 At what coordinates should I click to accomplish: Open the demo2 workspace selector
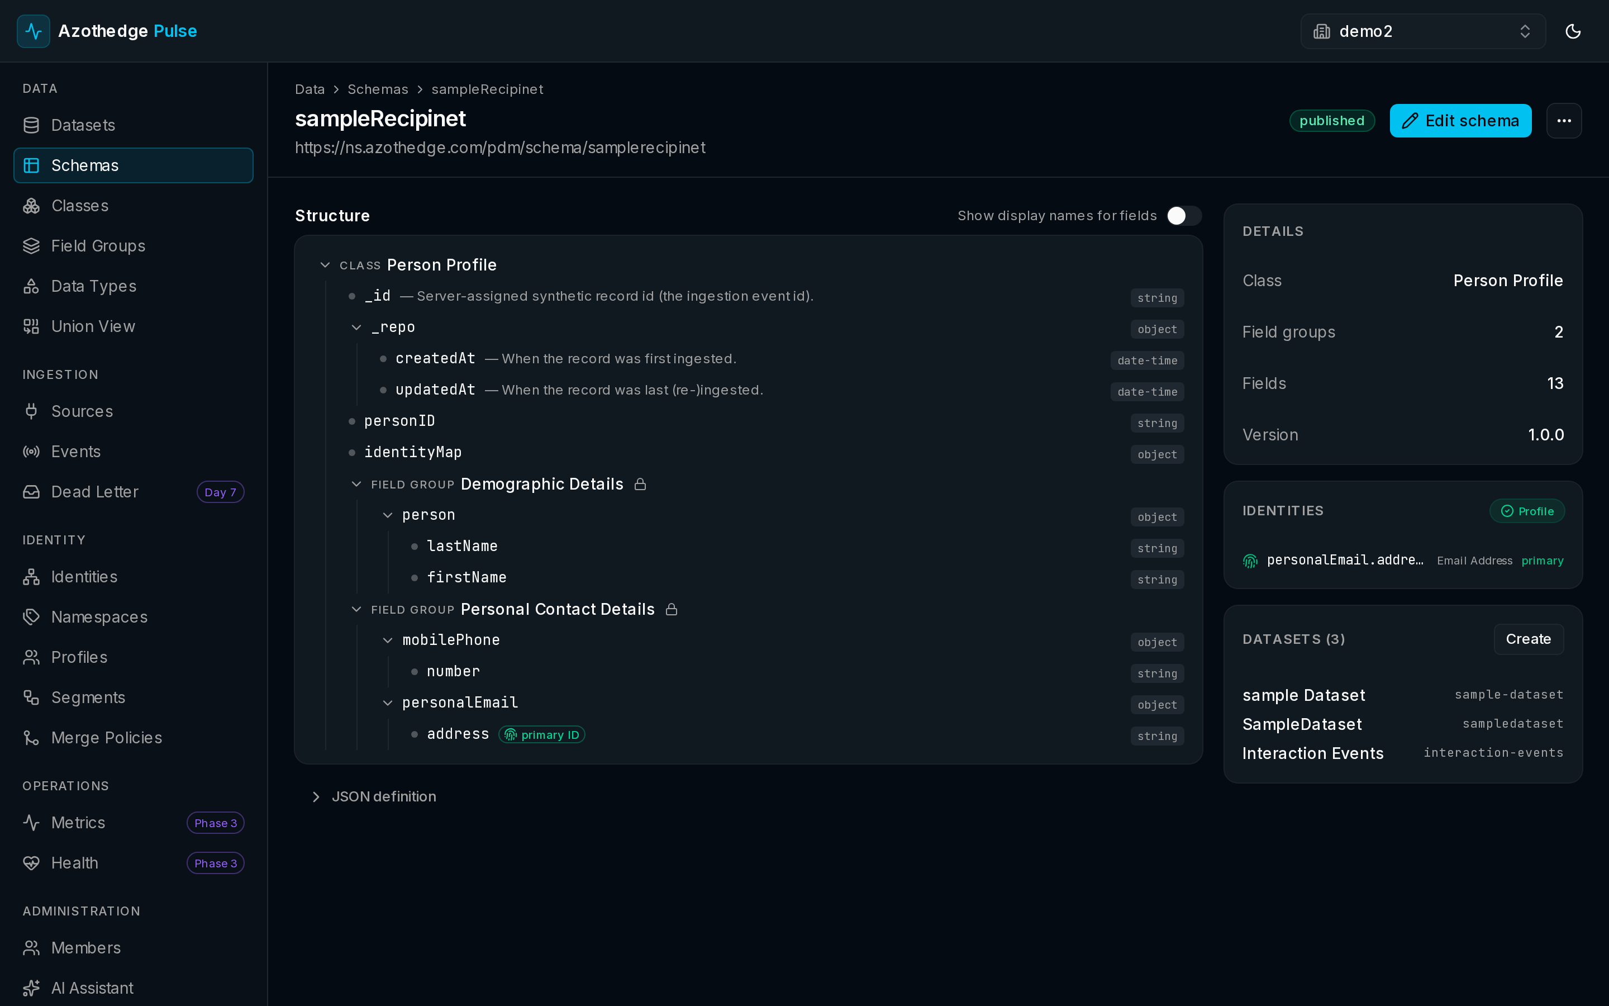1423,31
